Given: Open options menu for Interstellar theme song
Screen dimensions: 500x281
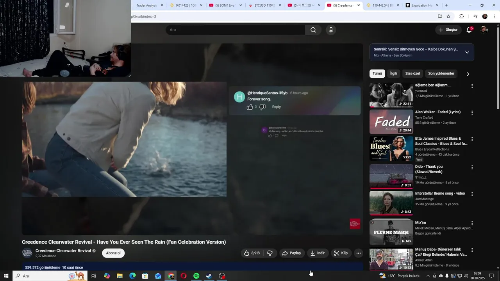Looking at the screenshot, I should pyautogui.click(x=472, y=194).
